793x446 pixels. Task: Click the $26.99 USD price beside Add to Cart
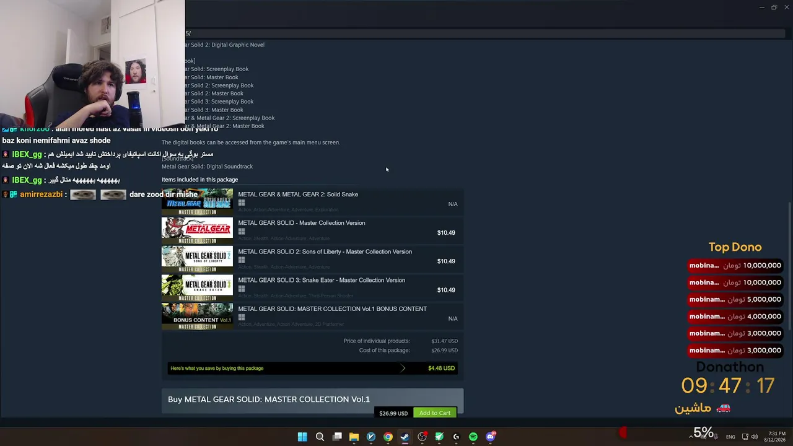[x=393, y=414]
